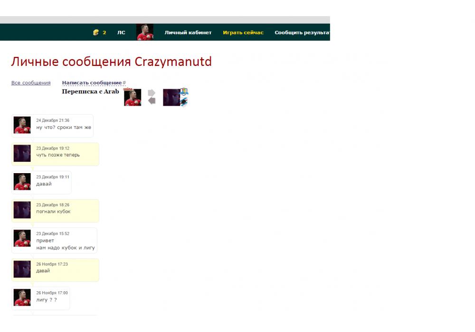Select 'привет' in the 23 Декабря 15:52 message
Viewport: 475px width, 332px height.
[45, 240]
